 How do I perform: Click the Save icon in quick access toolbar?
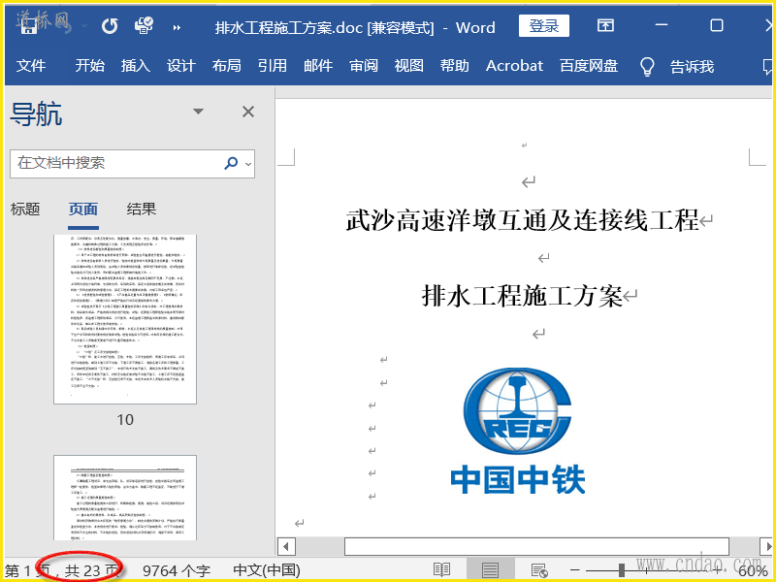(28, 26)
